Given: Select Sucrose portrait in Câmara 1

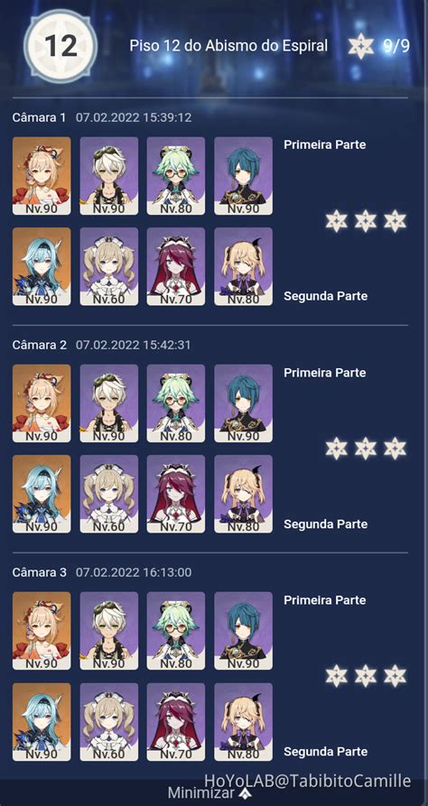Looking at the screenshot, I should pos(176,176).
